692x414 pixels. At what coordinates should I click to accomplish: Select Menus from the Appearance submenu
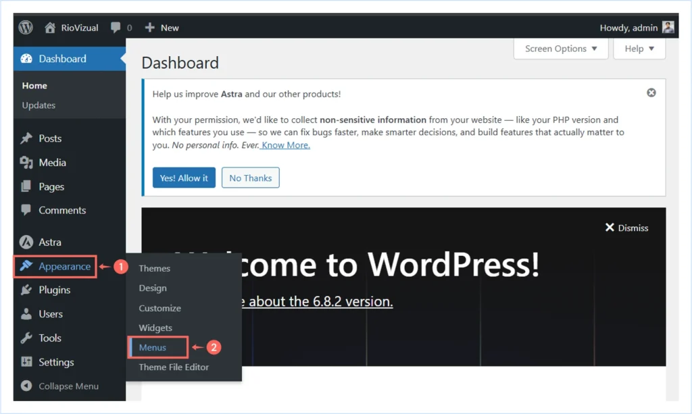[153, 346]
